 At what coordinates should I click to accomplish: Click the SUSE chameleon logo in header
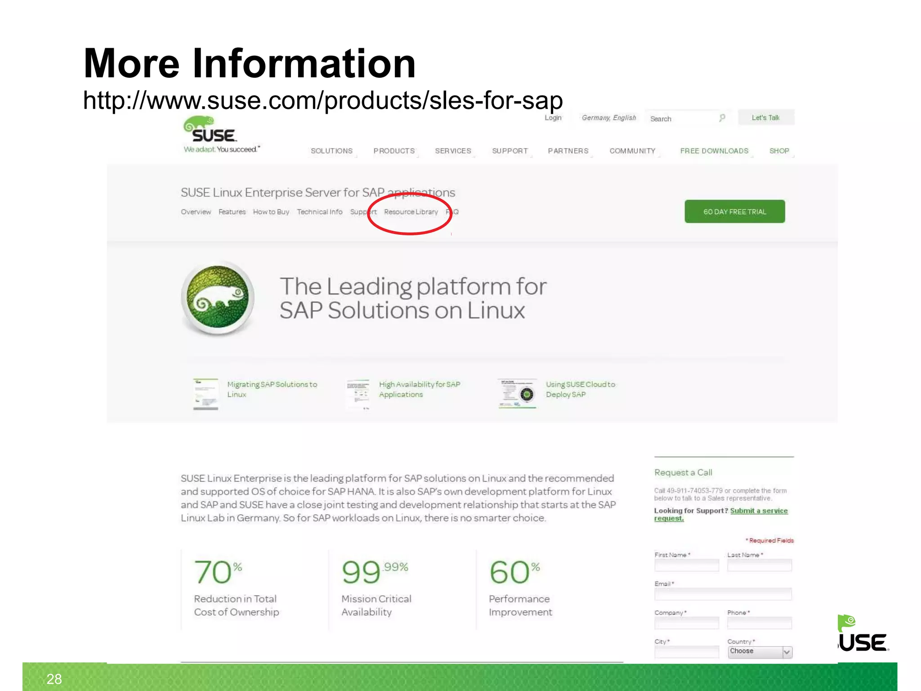click(210, 130)
